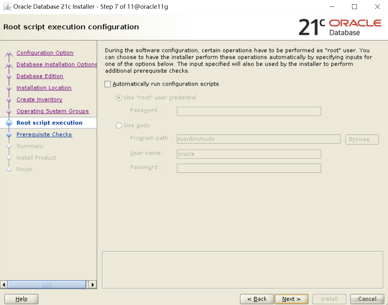Focus the sudo Password field
The image size is (388, 305).
tap(249, 168)
